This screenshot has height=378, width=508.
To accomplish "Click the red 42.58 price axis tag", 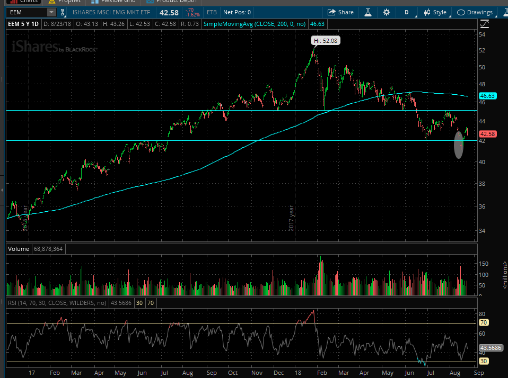I will [x=488, y=134].
